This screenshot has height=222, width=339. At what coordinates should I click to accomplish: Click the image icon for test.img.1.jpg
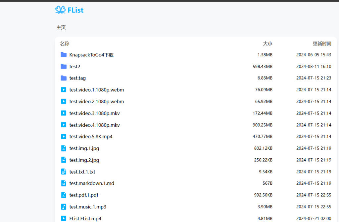tap(64, 148)
